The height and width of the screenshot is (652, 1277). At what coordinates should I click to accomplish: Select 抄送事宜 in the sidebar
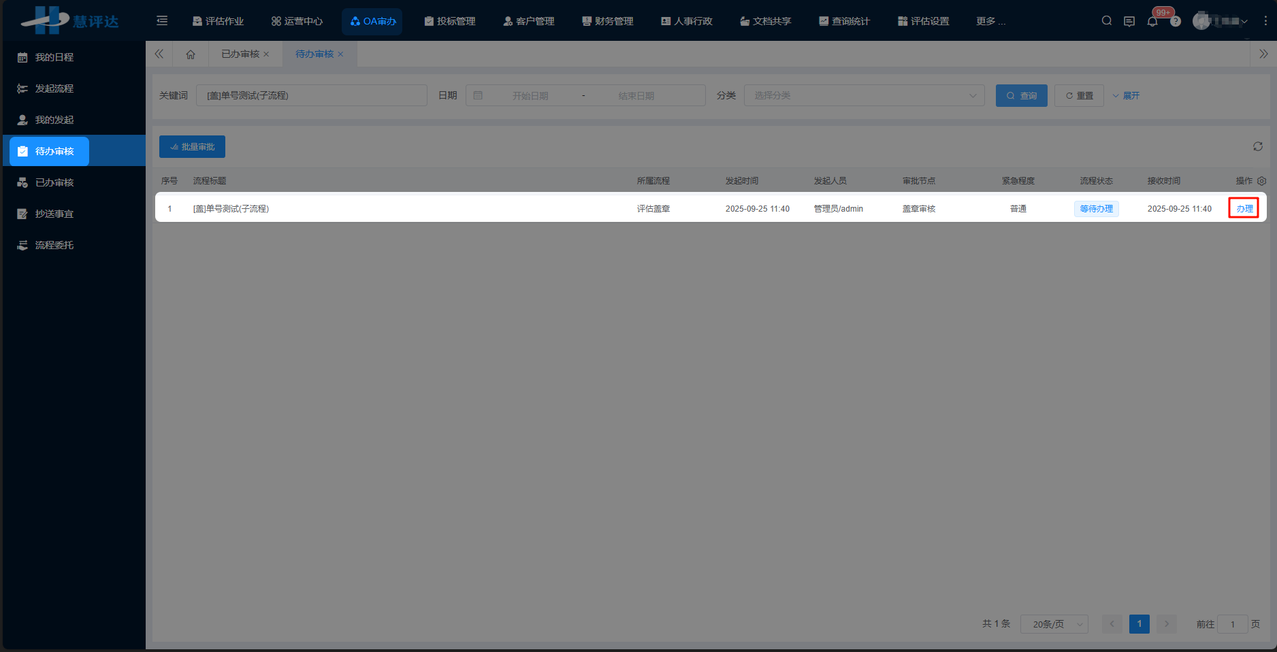[x=54, y=214]
